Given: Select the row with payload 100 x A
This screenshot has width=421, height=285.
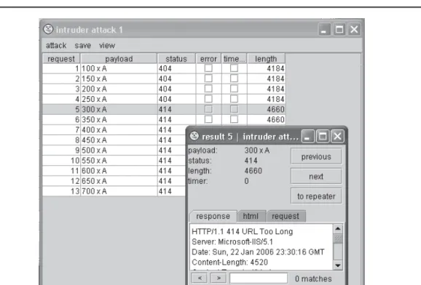Looking at the screenshot, I should tap(164, 68).
